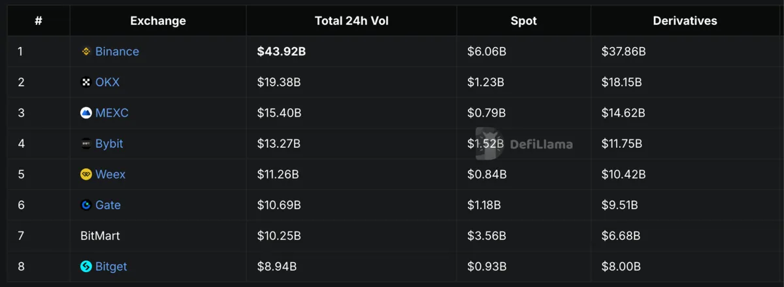Click the Weex yellow logo icon
This screenshot has height=287, width=784.
pyautogui.click(x=86, y=175)
